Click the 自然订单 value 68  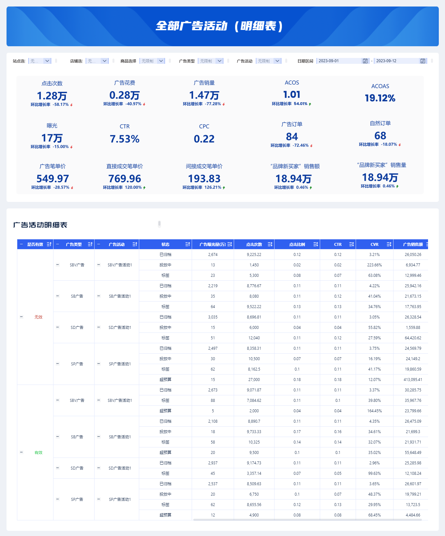tap(380, 136)
